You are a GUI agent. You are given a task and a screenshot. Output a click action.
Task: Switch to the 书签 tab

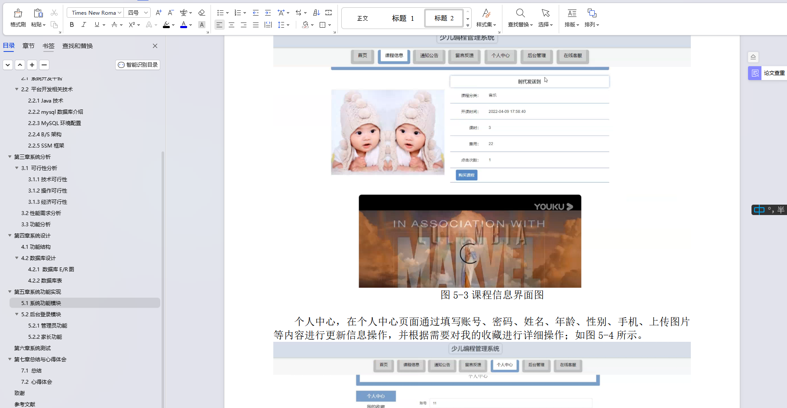(x=49, y=46)
